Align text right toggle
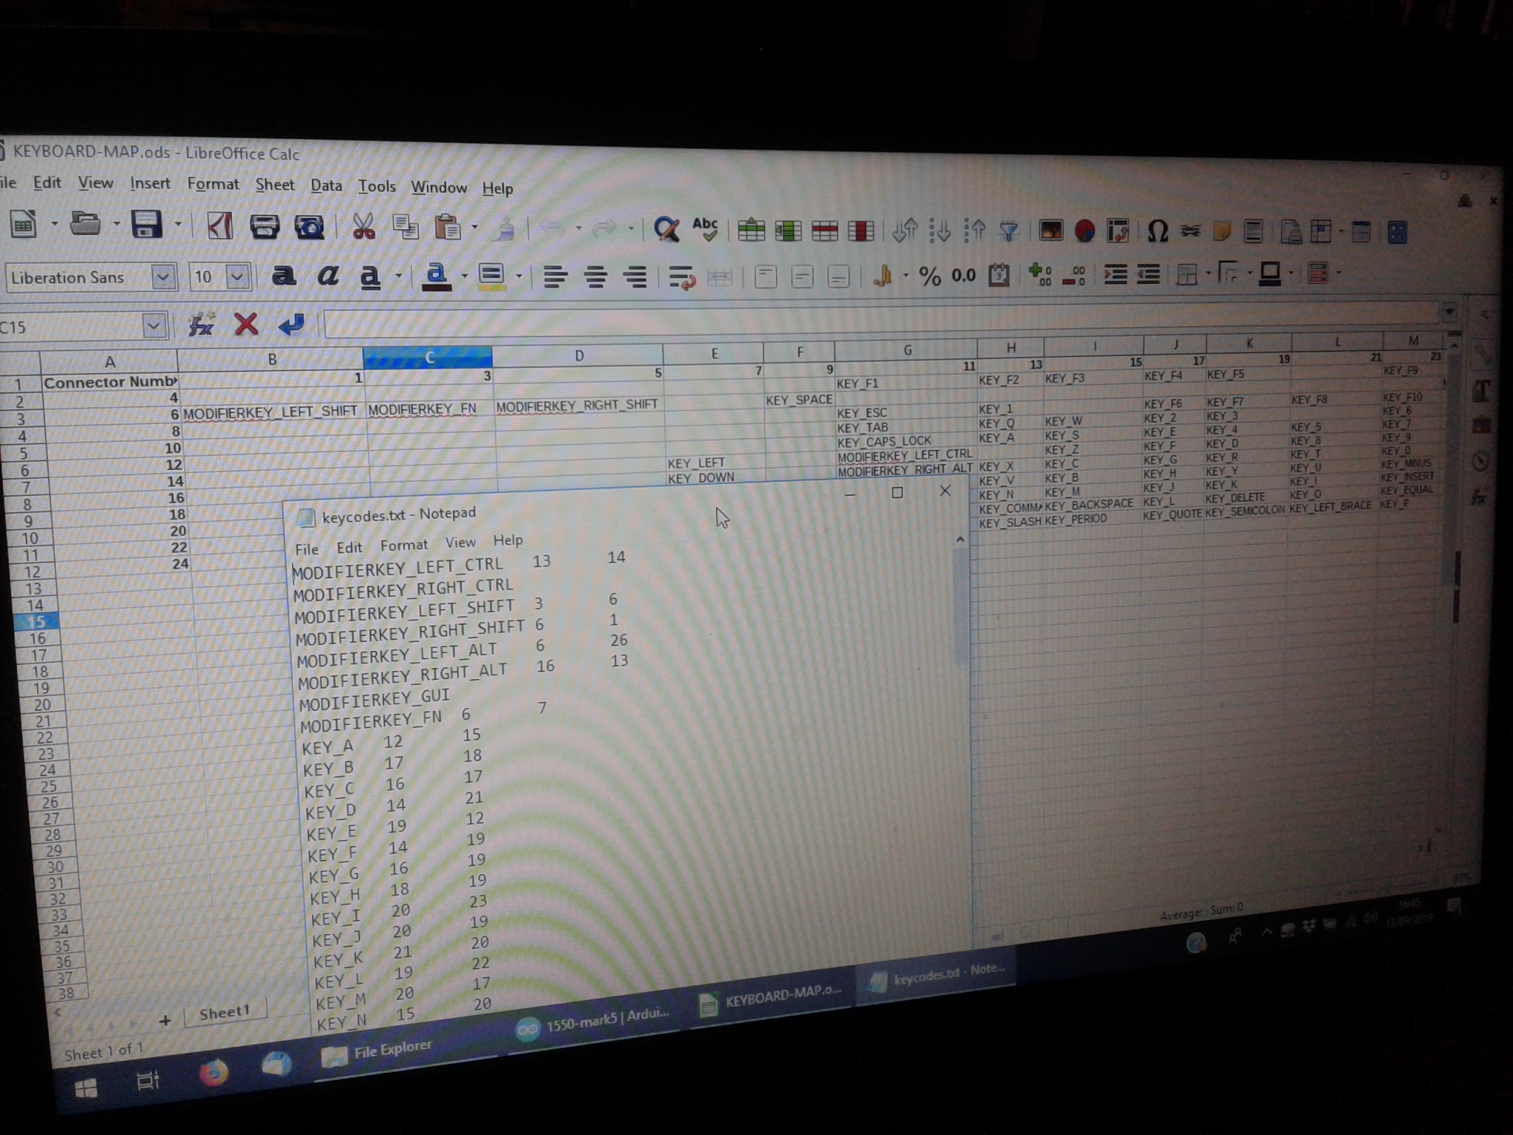The width and height of the screenshot is (1513, 1135). pos(635,277)
